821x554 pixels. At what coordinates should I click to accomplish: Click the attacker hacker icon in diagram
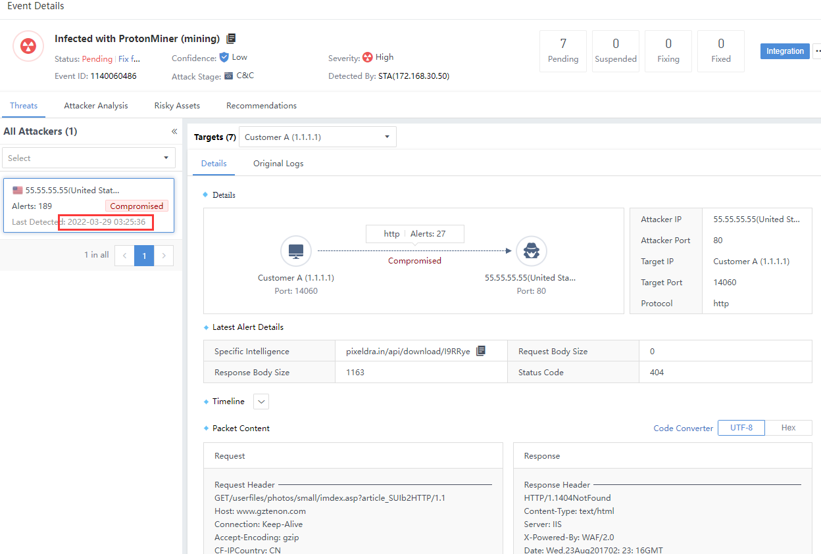[x=531, y=250]
